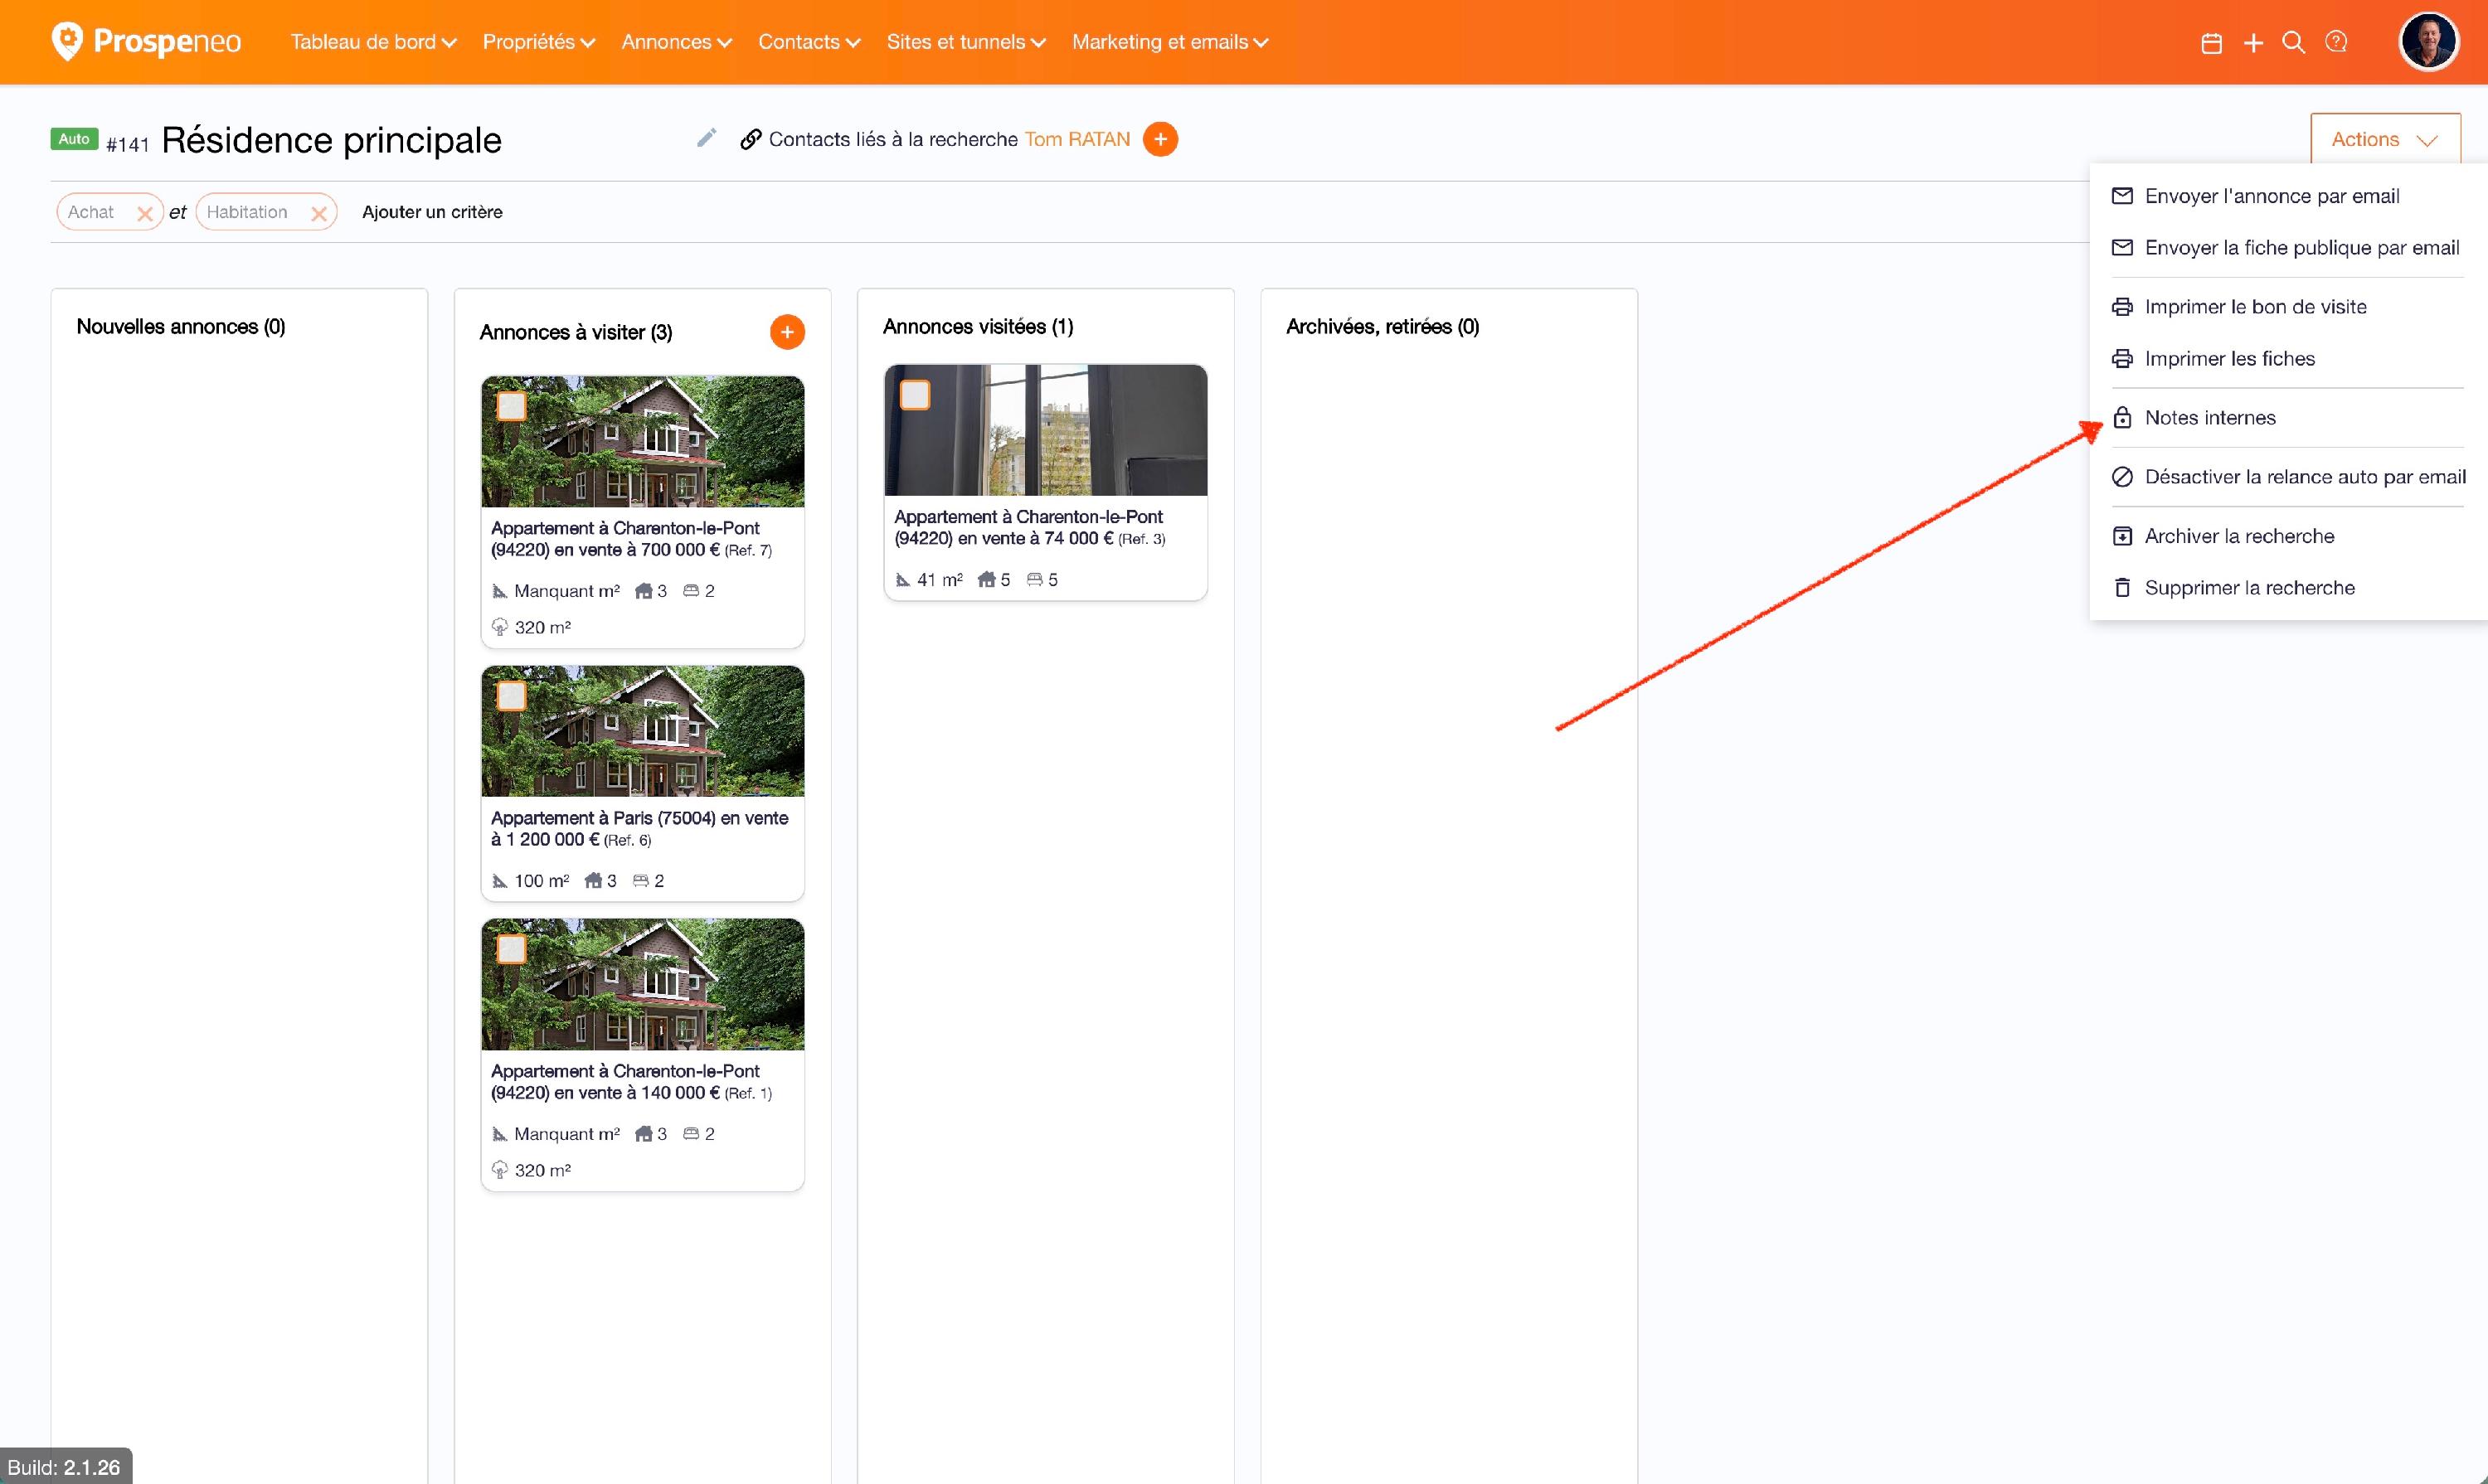Image resolution: width=2488 pixels, height=1484 pixels.
Task: Click the plus icon in top header
Action: click(2253, 43)
